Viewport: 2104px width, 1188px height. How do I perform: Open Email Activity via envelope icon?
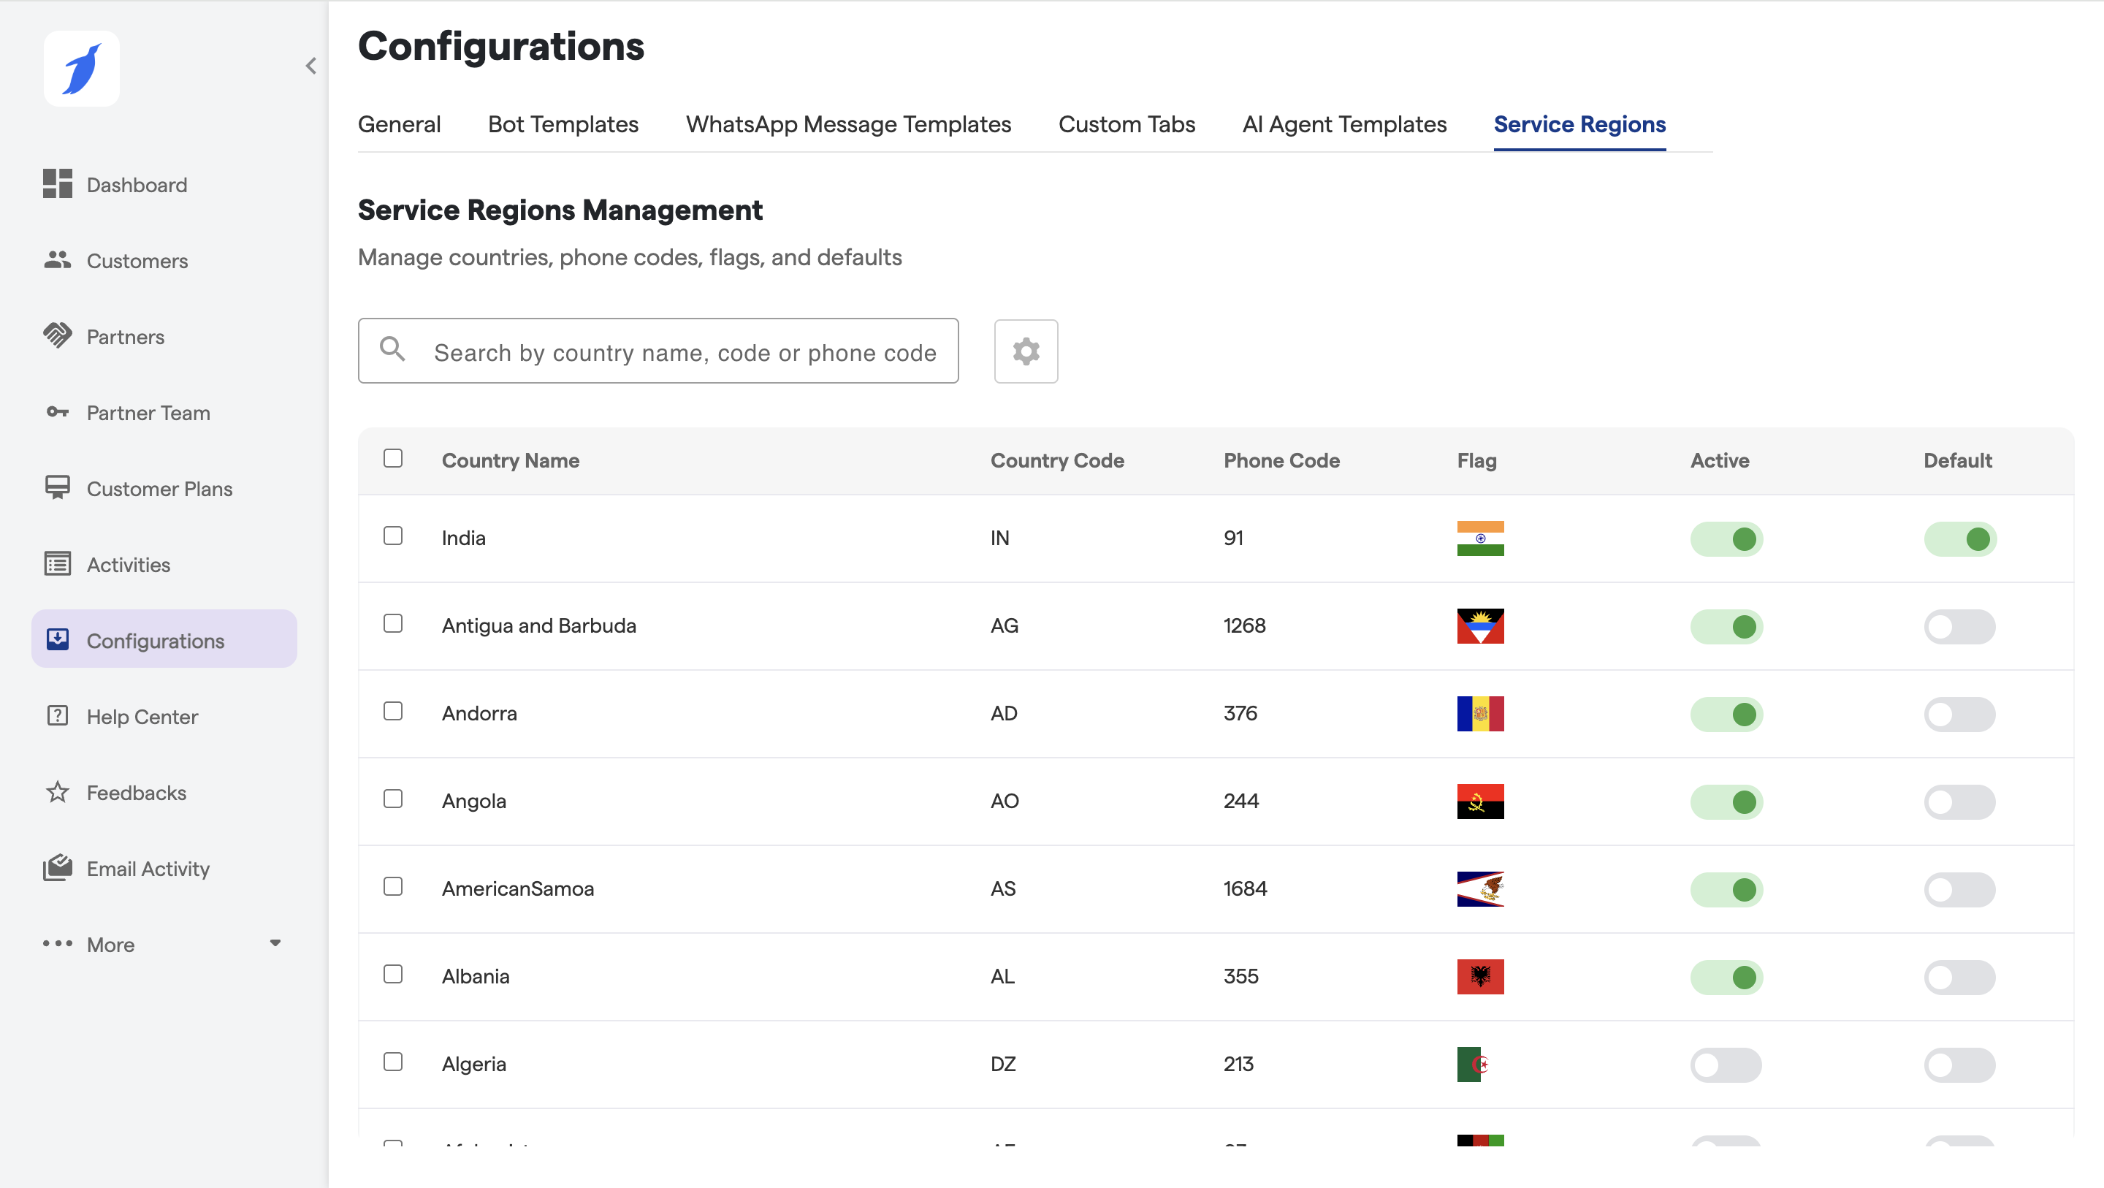tap(57, 868)
